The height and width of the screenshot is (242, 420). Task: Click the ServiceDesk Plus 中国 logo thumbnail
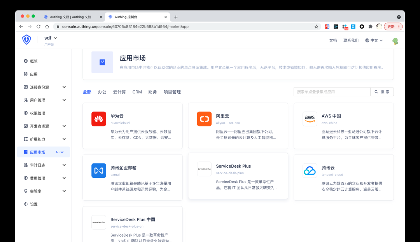tap(98, 222)
